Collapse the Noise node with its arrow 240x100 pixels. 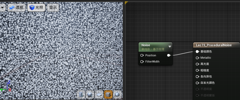(170, 47)
